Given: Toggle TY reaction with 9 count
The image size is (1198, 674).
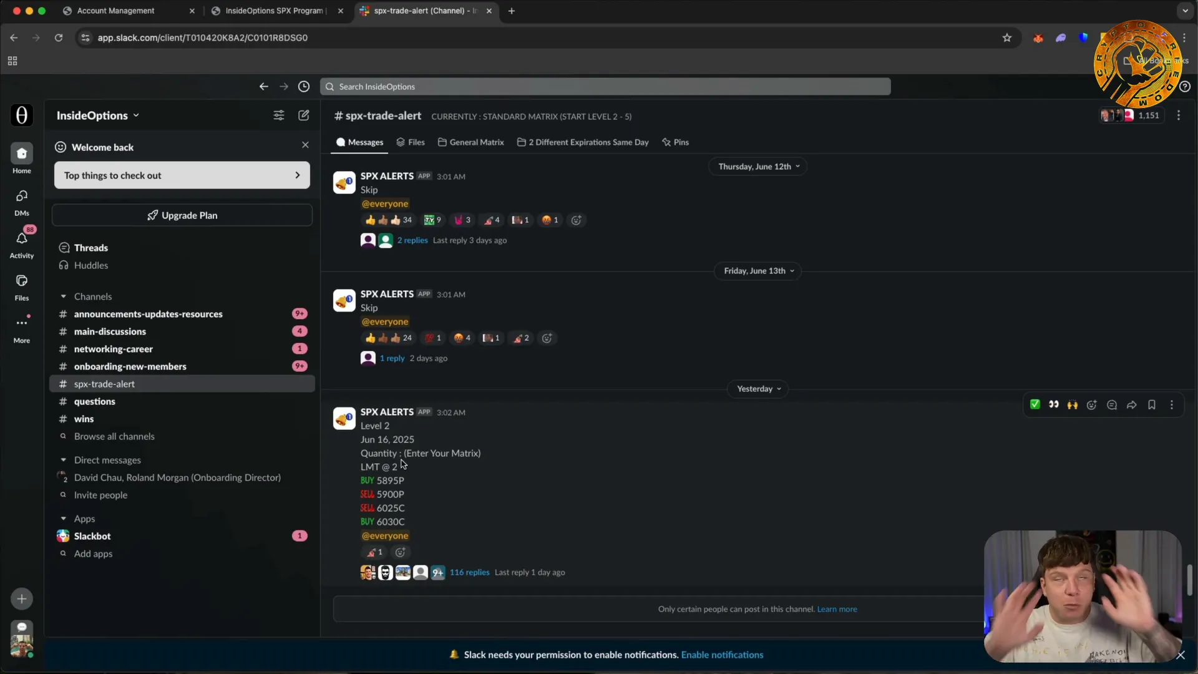Looking at the screenshot, I should click(x=432, y=220).
